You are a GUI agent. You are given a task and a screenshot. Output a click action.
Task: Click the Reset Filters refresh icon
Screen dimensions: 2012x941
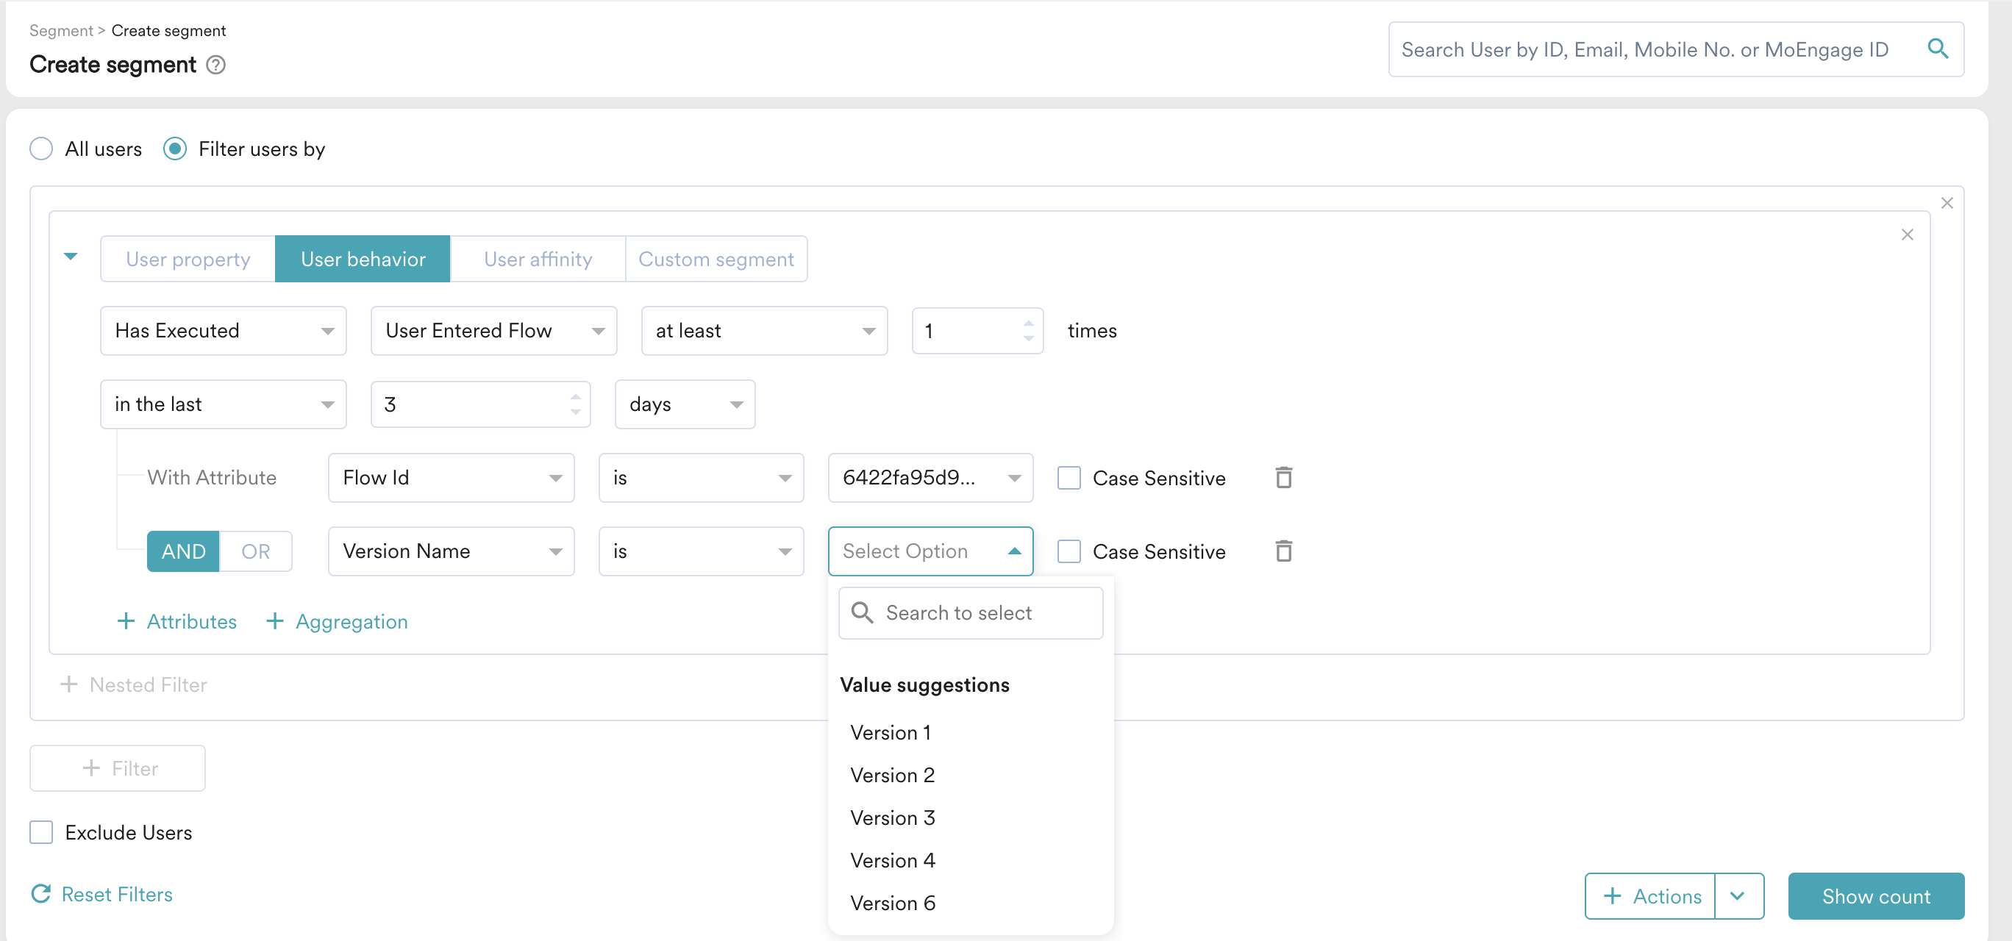(41, 893)
